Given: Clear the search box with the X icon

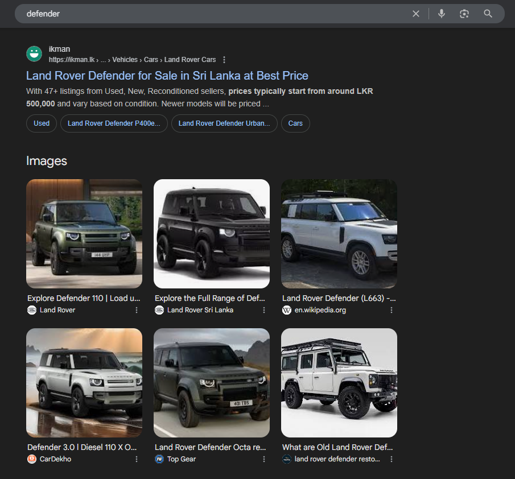Looking at the screenshot, I should point(416,14).
